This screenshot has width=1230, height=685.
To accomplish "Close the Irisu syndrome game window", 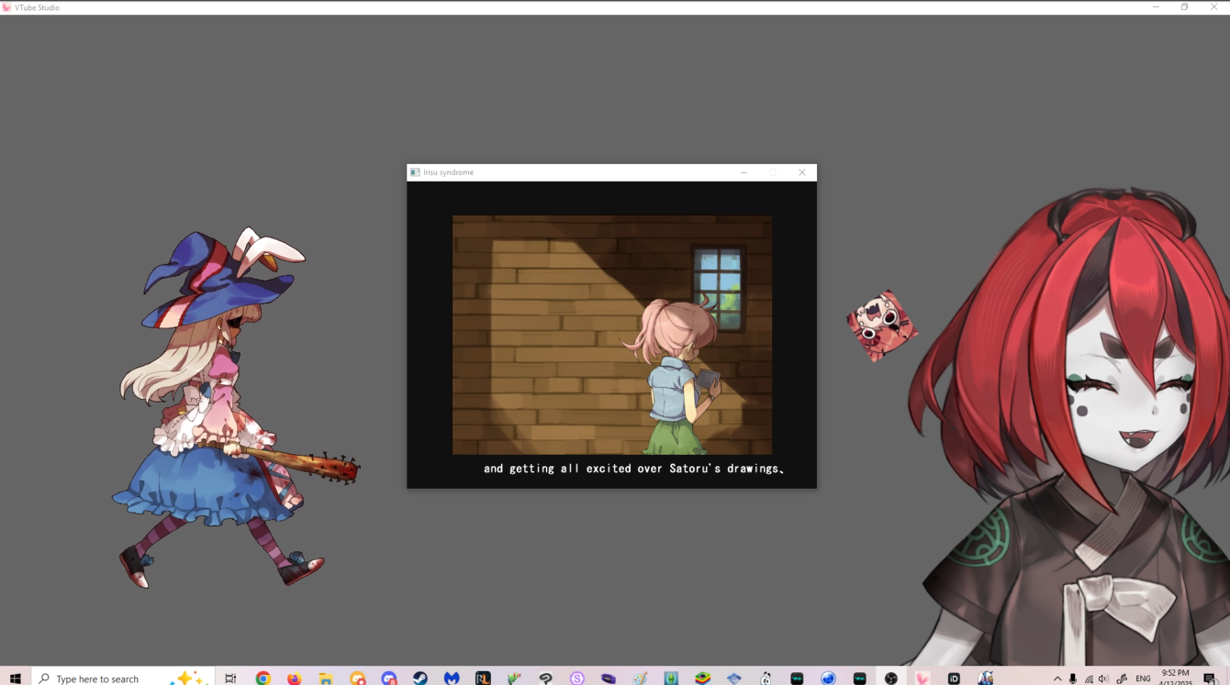I will point(801,172).
